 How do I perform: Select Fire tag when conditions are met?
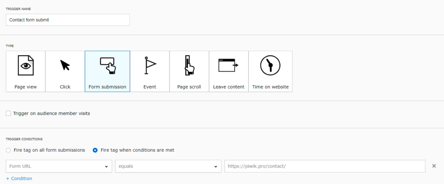click(95, 150)
